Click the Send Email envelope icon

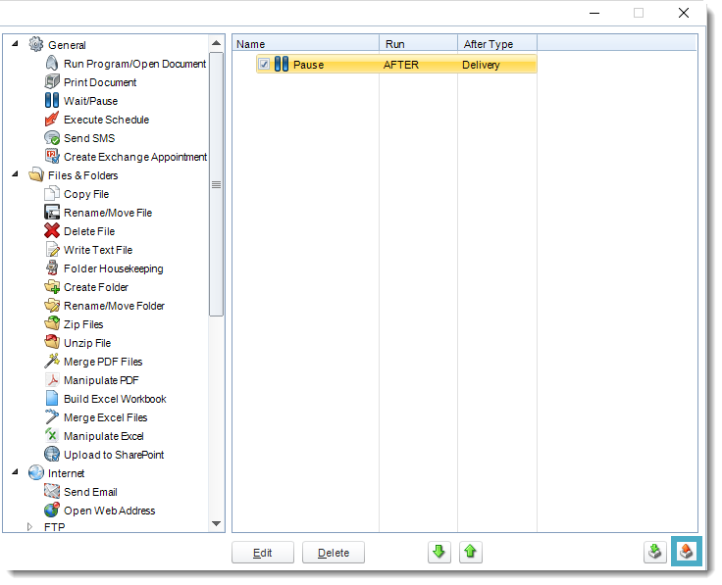pos(52,492)
